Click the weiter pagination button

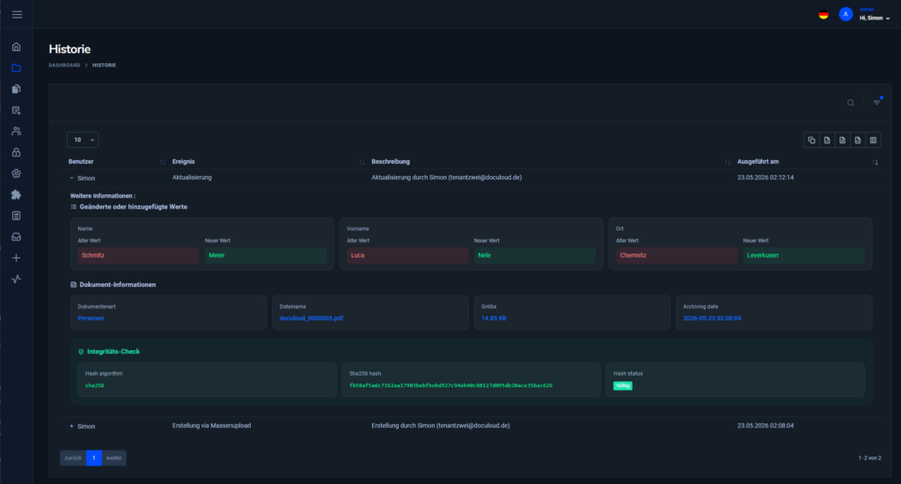click(114, 458)
